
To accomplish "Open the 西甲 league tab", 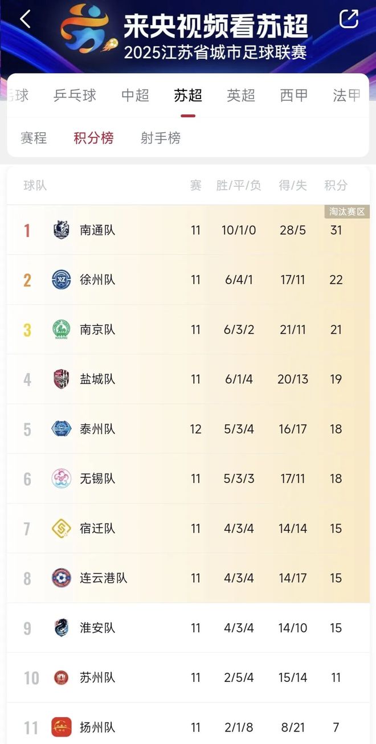I will (294, 95).
